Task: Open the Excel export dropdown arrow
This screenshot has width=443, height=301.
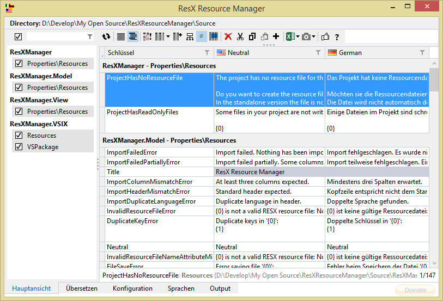Action: pos(298,36)
